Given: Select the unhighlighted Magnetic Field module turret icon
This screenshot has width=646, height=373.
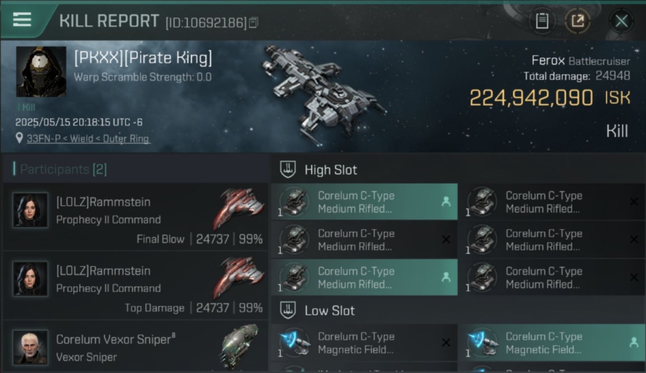Looking at the screenshot, I should (295, 343).
